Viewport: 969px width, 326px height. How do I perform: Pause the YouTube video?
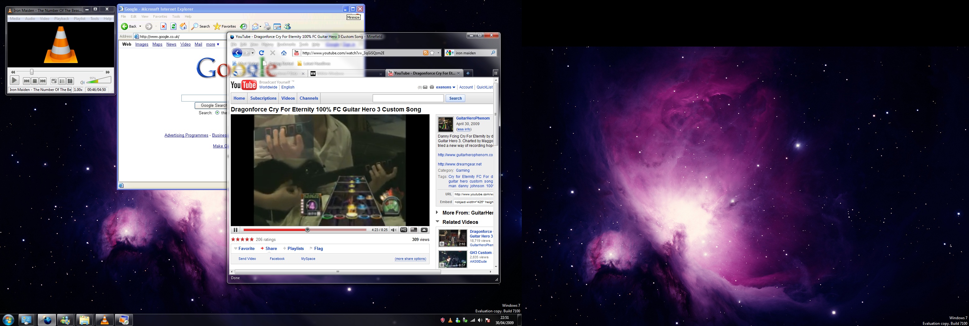tap(235, 230)
